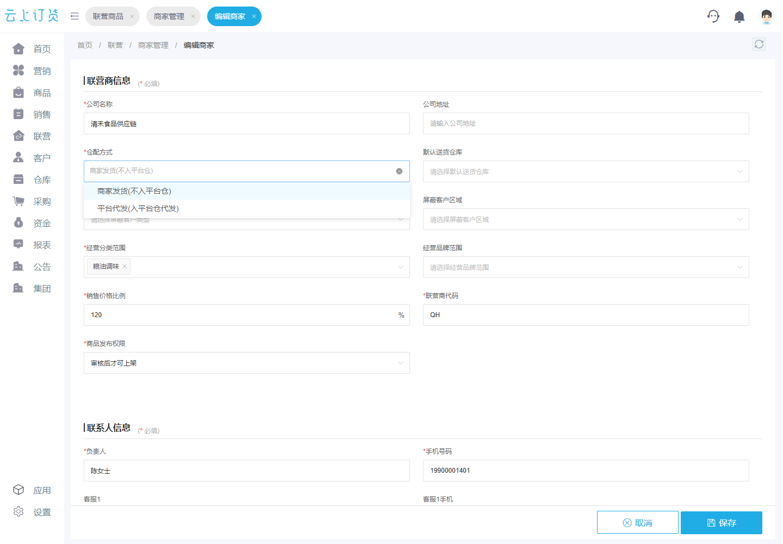Clear the 仓配方式 selection with the clear icon
Image resolution: width=783 pixels, height=544 pixels.
(x=399, y=171)
